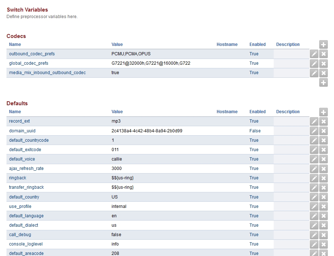This screenshot has height=256, width=334.
Task: Open the ajax_refresh_rate variable link
Action: click(26, 168)
